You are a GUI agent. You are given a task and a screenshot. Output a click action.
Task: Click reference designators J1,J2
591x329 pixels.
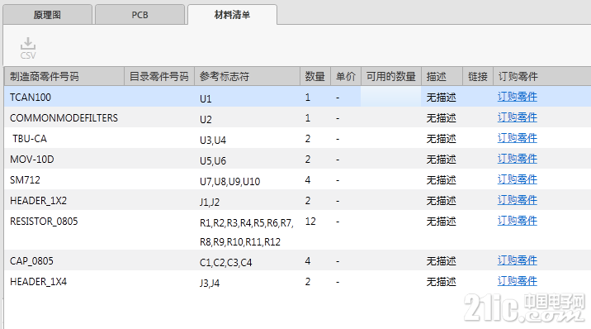210,203
